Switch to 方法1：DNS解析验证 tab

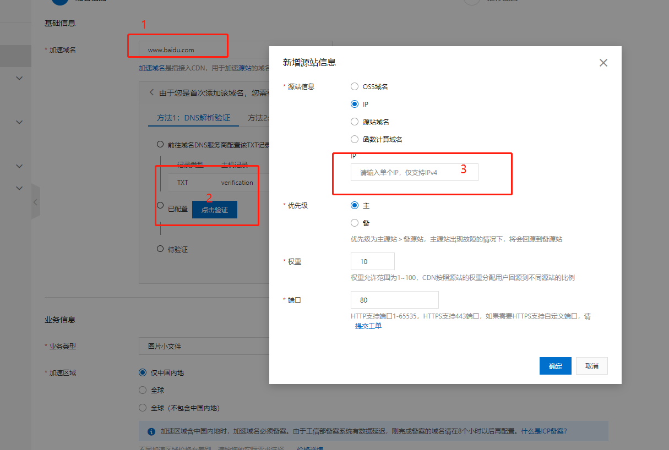(193, 118)
